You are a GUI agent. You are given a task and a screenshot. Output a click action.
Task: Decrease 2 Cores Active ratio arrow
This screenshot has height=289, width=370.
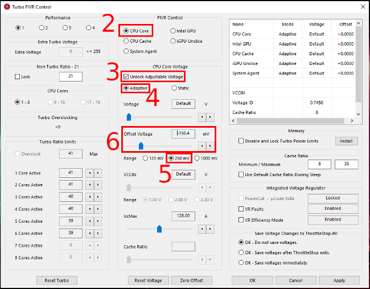pyautogui.click(x=90, y=185)
